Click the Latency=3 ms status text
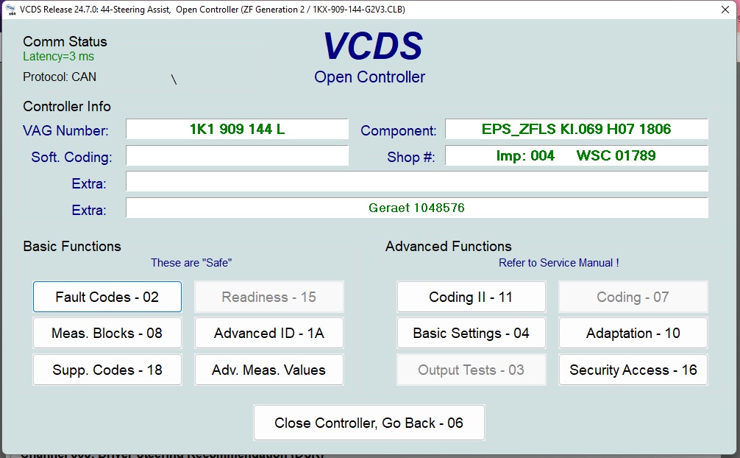Screen dimensions: 740x458 59,56
